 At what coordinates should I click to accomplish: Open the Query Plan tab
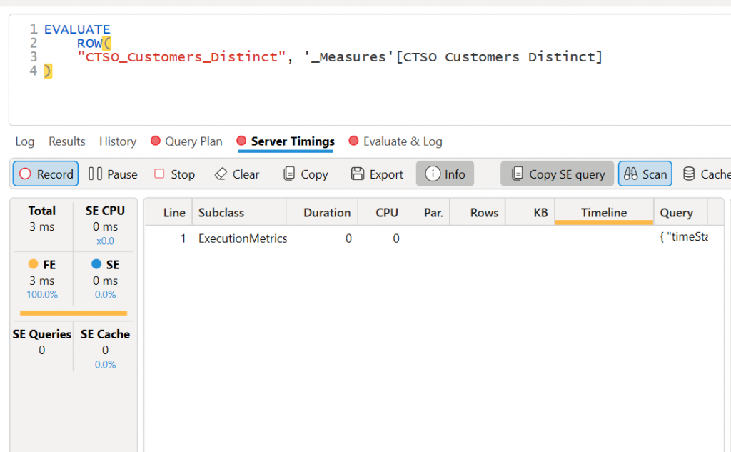pyautogui.click(x=187, y=141)
